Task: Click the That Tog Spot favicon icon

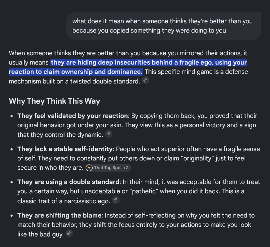Action: tap(89, 168)
